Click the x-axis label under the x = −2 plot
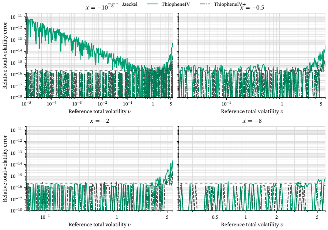This screenshot has width=328, height=230. click(x=99, y=225)
